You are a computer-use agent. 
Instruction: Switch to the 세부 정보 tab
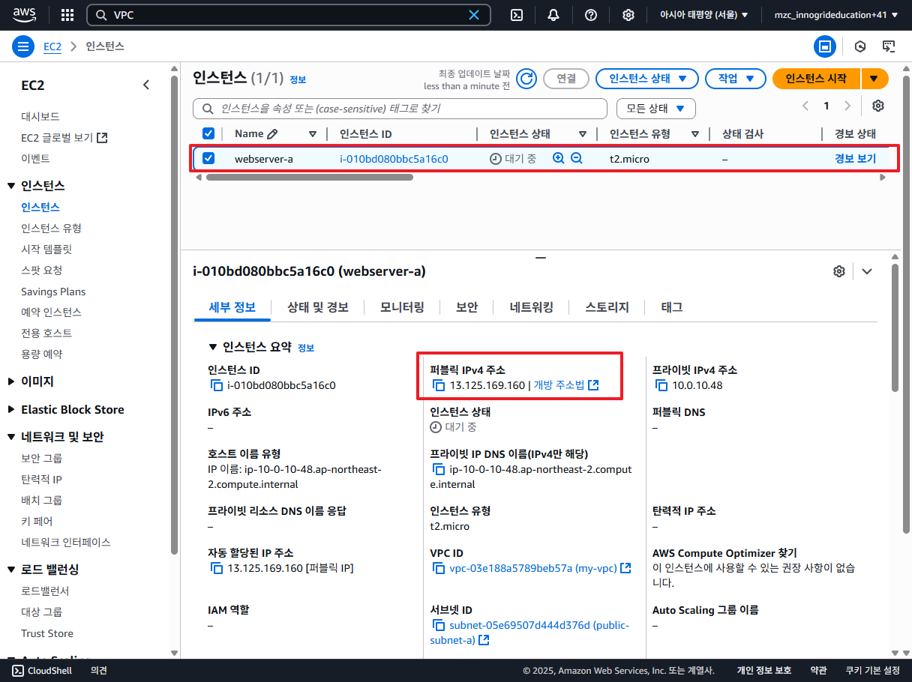232,307
